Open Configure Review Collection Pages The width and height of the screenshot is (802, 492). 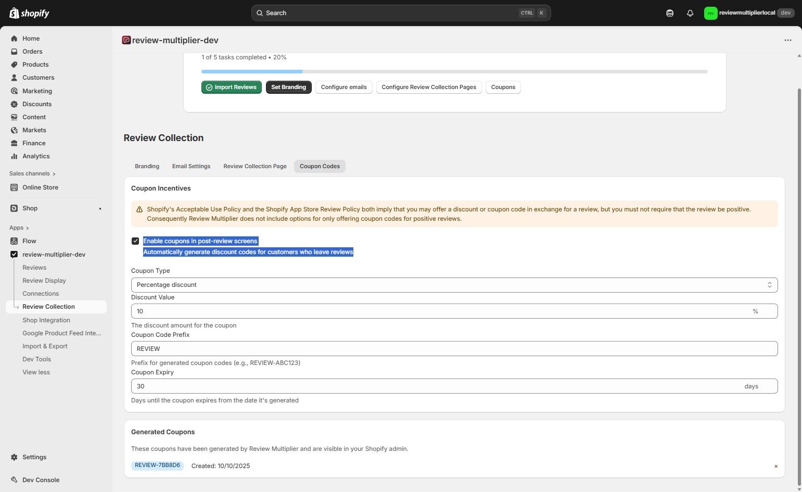(428, 87)
